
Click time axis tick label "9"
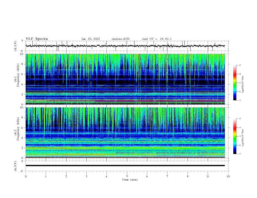208,176
